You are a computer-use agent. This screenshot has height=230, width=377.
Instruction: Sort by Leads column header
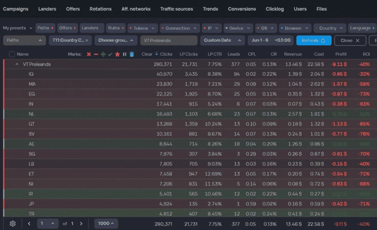point(233,54)
